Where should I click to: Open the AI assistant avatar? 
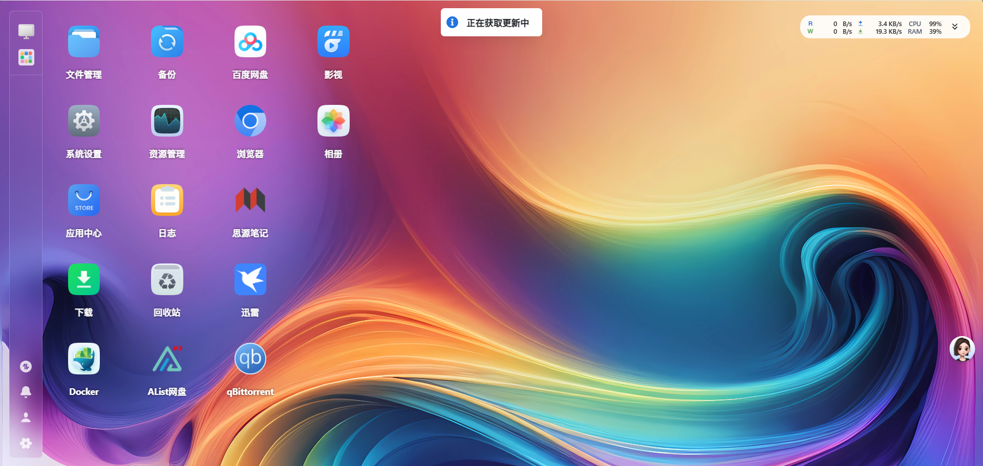point(963,349)
